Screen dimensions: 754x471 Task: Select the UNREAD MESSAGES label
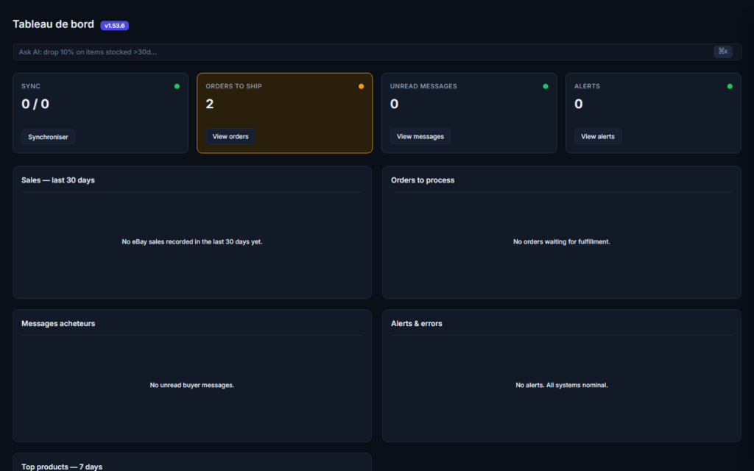point(423,87)
